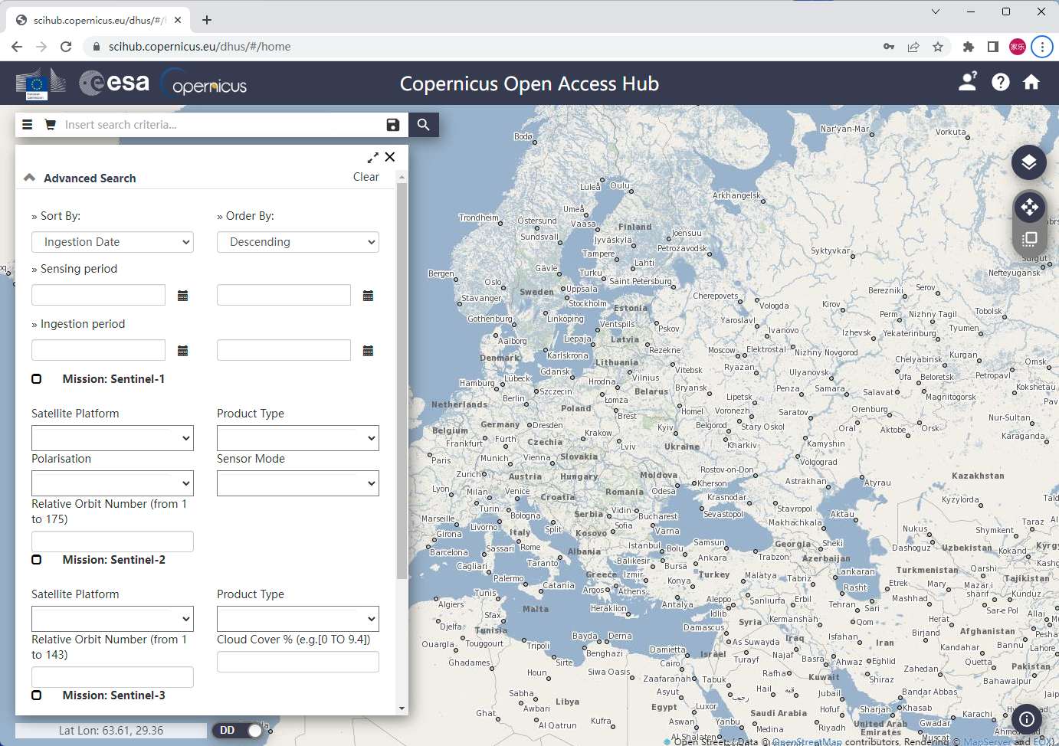Click the ESA logo in the header
Viewport: 1059px width, 746px height.
point(115,83)
